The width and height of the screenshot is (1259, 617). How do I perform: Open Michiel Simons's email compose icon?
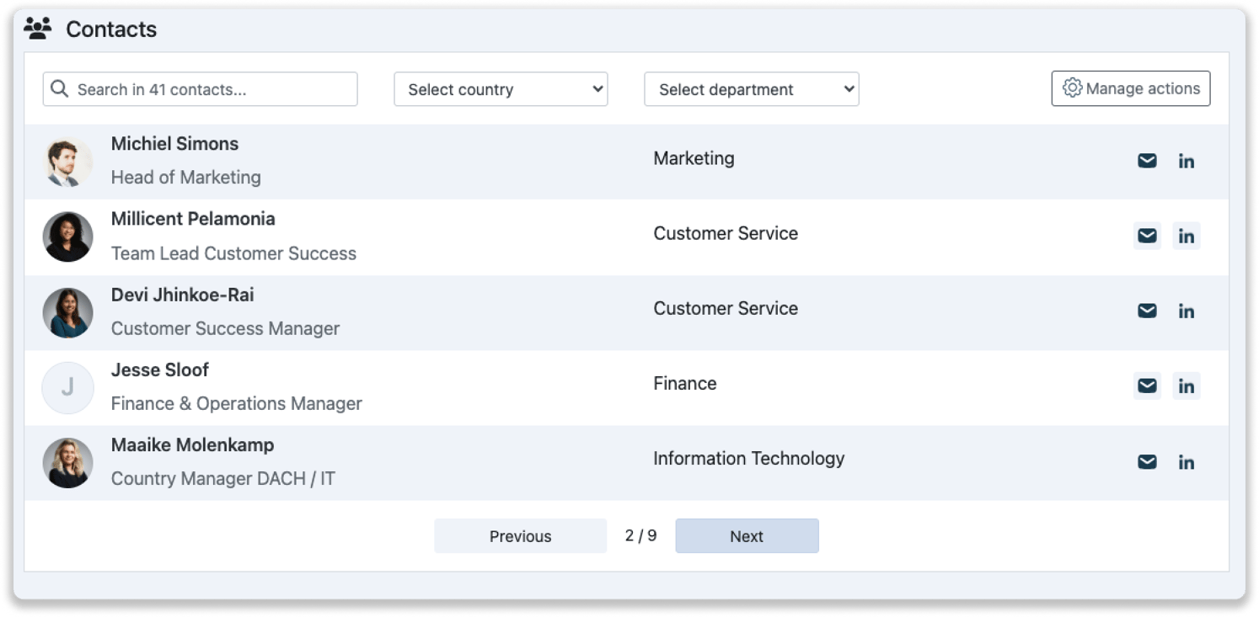pos(1146,160)
